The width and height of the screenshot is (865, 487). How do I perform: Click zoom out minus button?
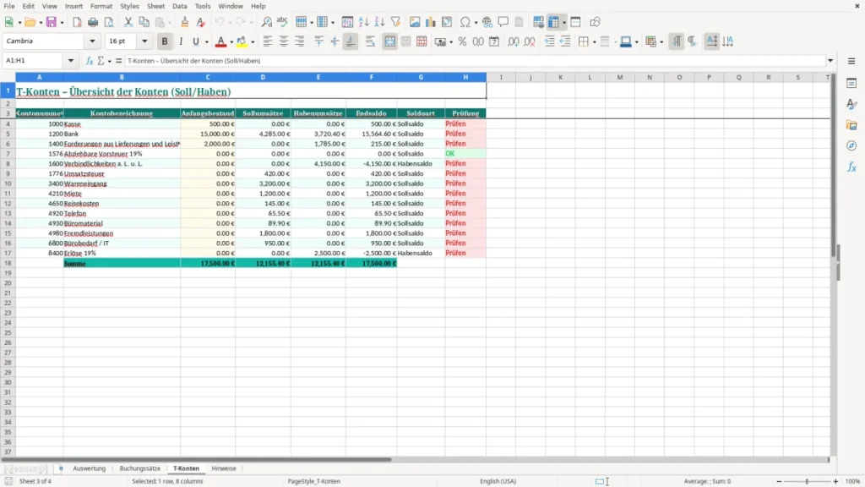click(x=779, y=481)
